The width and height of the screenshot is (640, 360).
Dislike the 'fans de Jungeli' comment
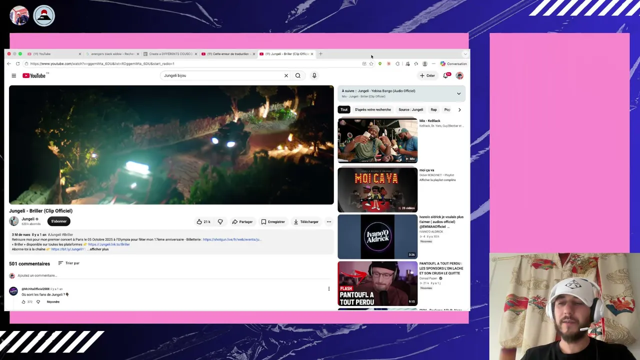pyautogui.click(x=38, y=302)
